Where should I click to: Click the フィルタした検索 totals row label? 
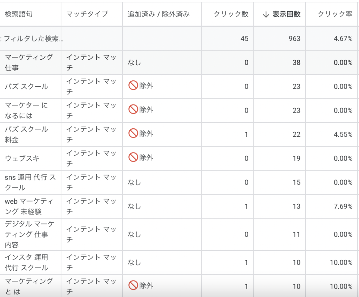tap(32, 39)
